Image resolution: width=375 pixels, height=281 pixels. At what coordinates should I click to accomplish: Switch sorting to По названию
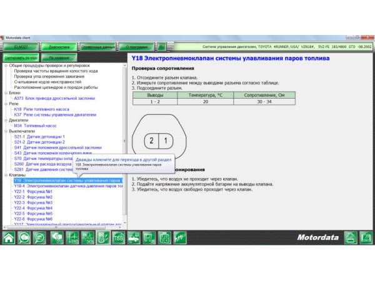(58, 57)
